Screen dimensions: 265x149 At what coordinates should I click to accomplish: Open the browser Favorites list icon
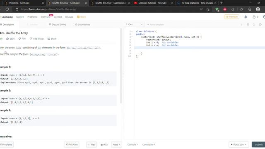tap(241, 10)
